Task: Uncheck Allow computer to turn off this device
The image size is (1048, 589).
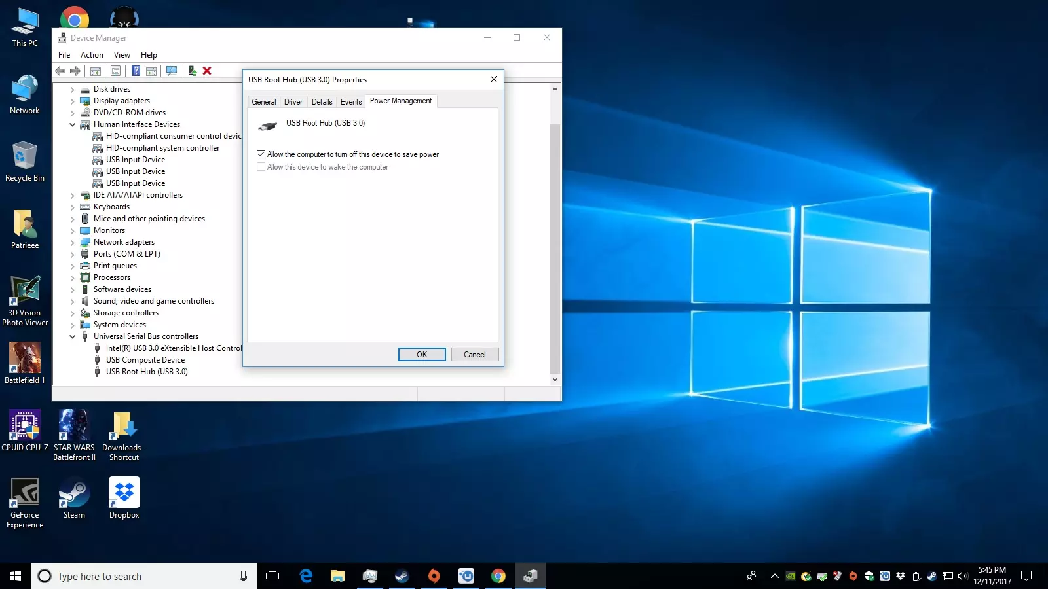Action: 261,154
